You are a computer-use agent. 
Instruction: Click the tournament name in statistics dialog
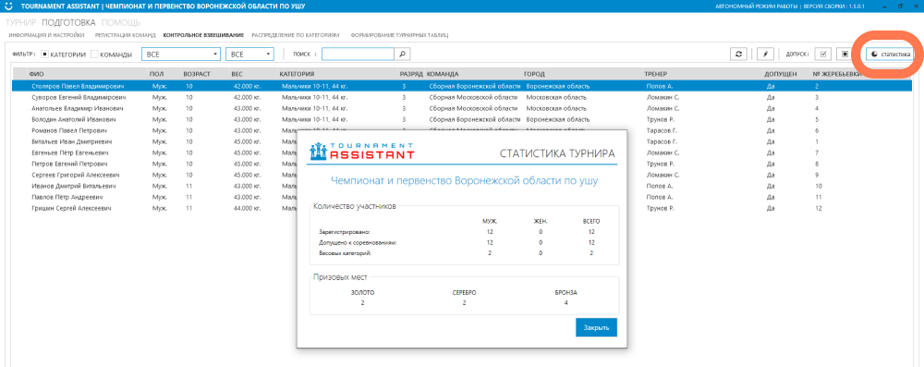pos(465,180)
